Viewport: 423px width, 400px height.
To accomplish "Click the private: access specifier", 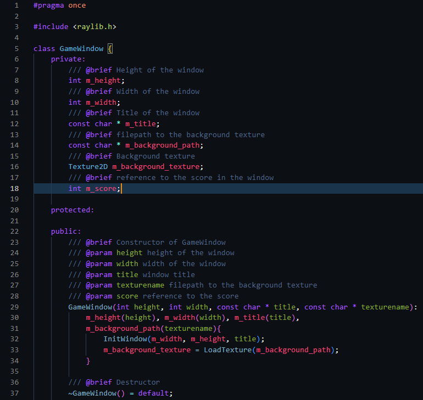I will (x=68, y=59).
